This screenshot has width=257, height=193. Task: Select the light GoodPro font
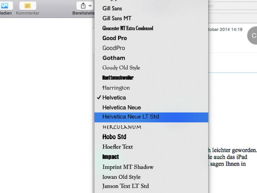point(151,48)
